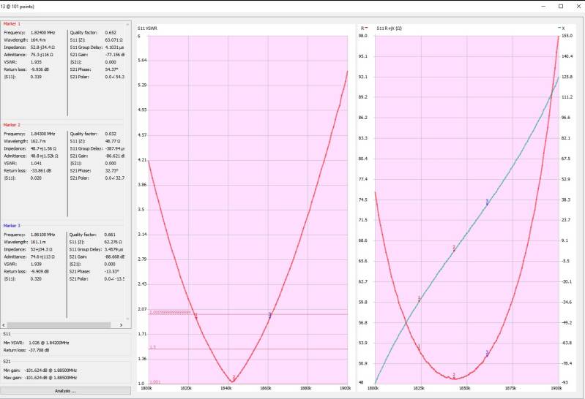Click marker 1 on the VSWR curve
This screenshot has width=585, height=399.
[x=195, y=316]
